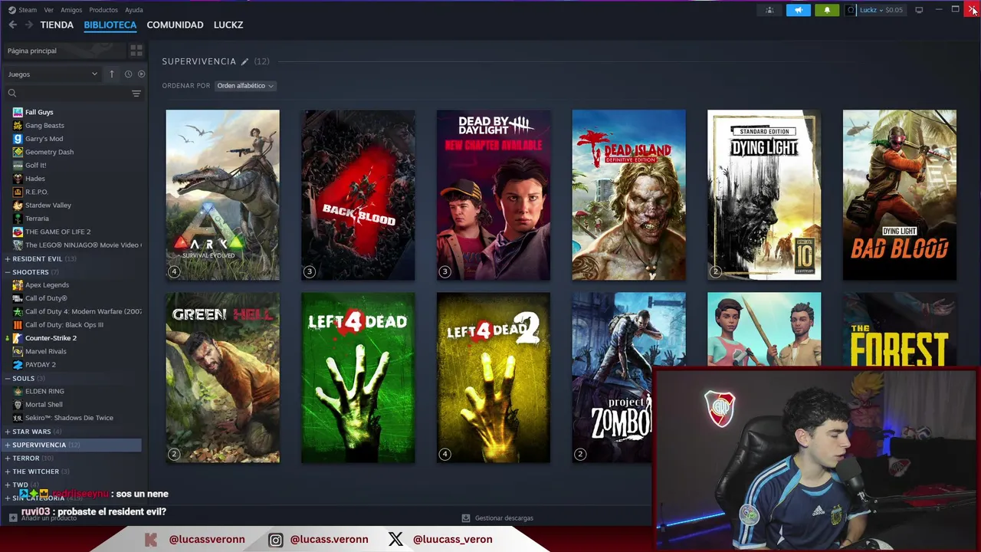Click the ELDEN RING icon
The image size is (981, 552).
pos(18,391)
